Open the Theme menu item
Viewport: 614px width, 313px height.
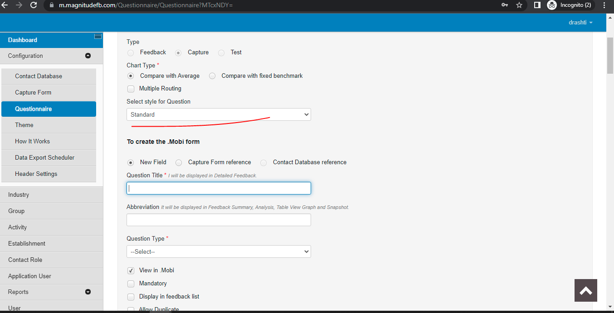click(24, 125)
